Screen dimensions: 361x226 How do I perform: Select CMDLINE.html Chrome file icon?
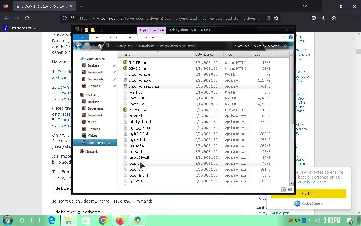[125, 62]
